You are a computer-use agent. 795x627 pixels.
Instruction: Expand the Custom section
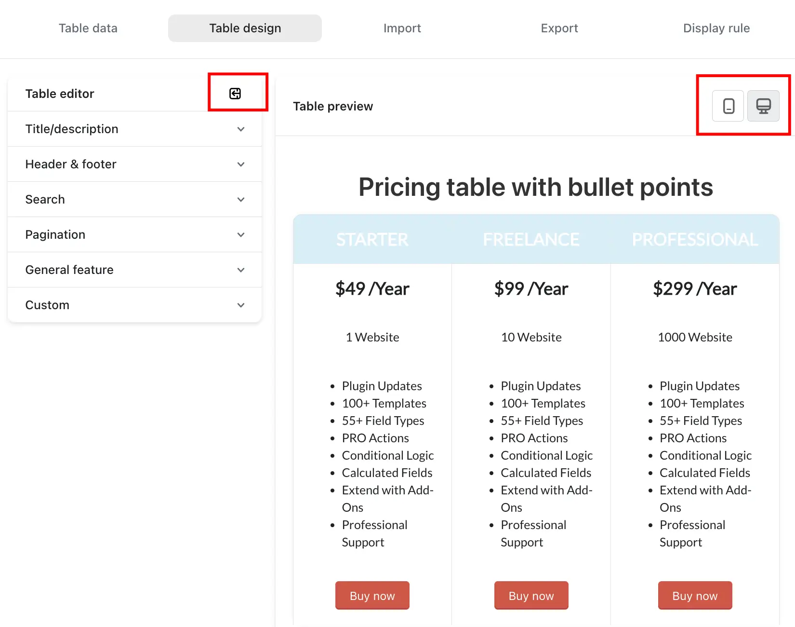135,305
